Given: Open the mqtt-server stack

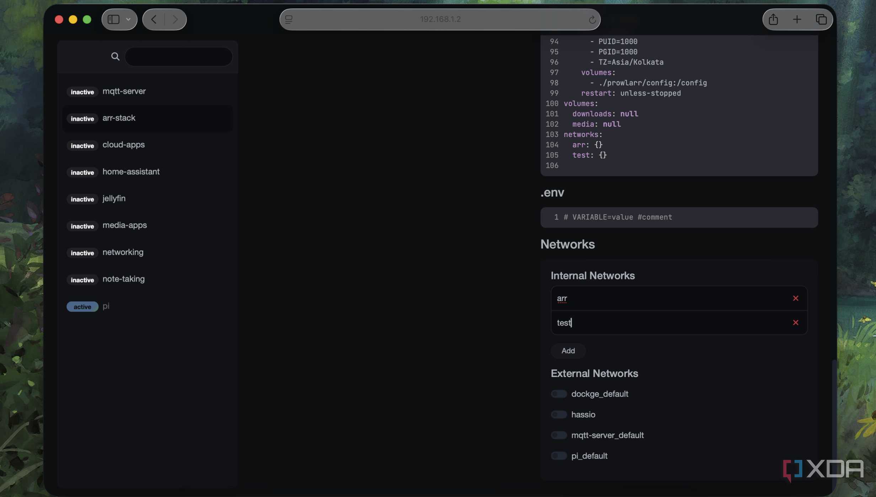Looking at the screenshot, I should pyautogui.click(x=148, y=91).
